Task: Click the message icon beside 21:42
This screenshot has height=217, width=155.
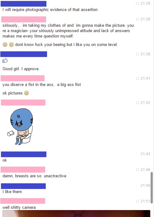Action: tap(137, 103)
